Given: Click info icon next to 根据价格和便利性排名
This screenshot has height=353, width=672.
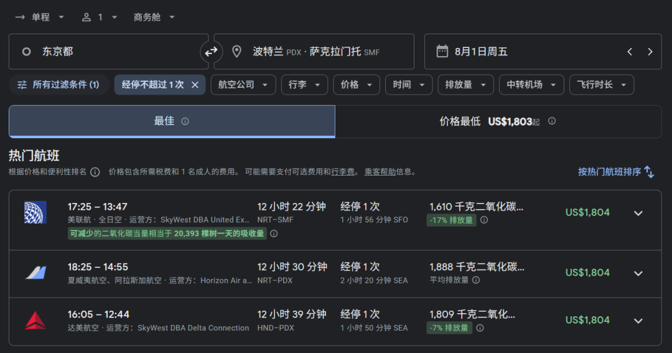Looking at the screenshot, I should (x=95, y=172).
